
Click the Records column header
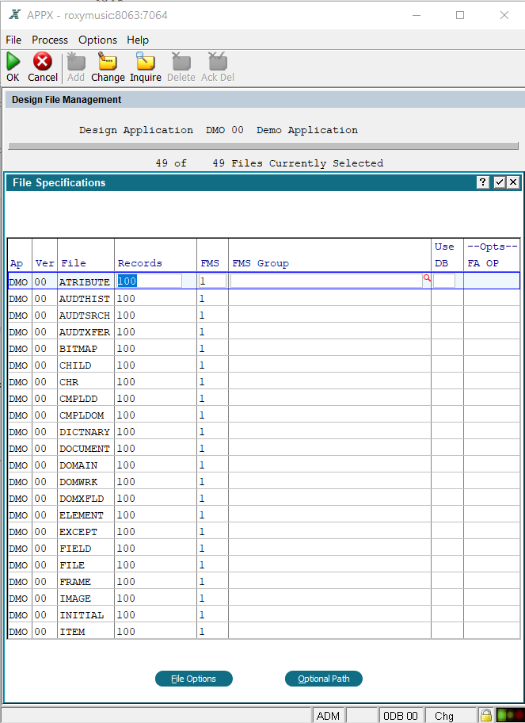coord(140,263)
